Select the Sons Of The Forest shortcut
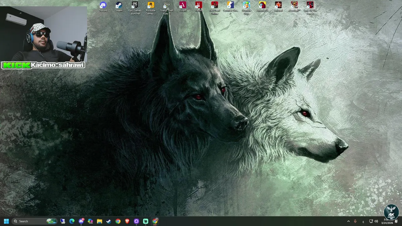 310,8
